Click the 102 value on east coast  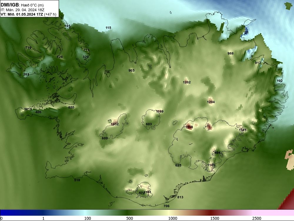tap(280, 81)
